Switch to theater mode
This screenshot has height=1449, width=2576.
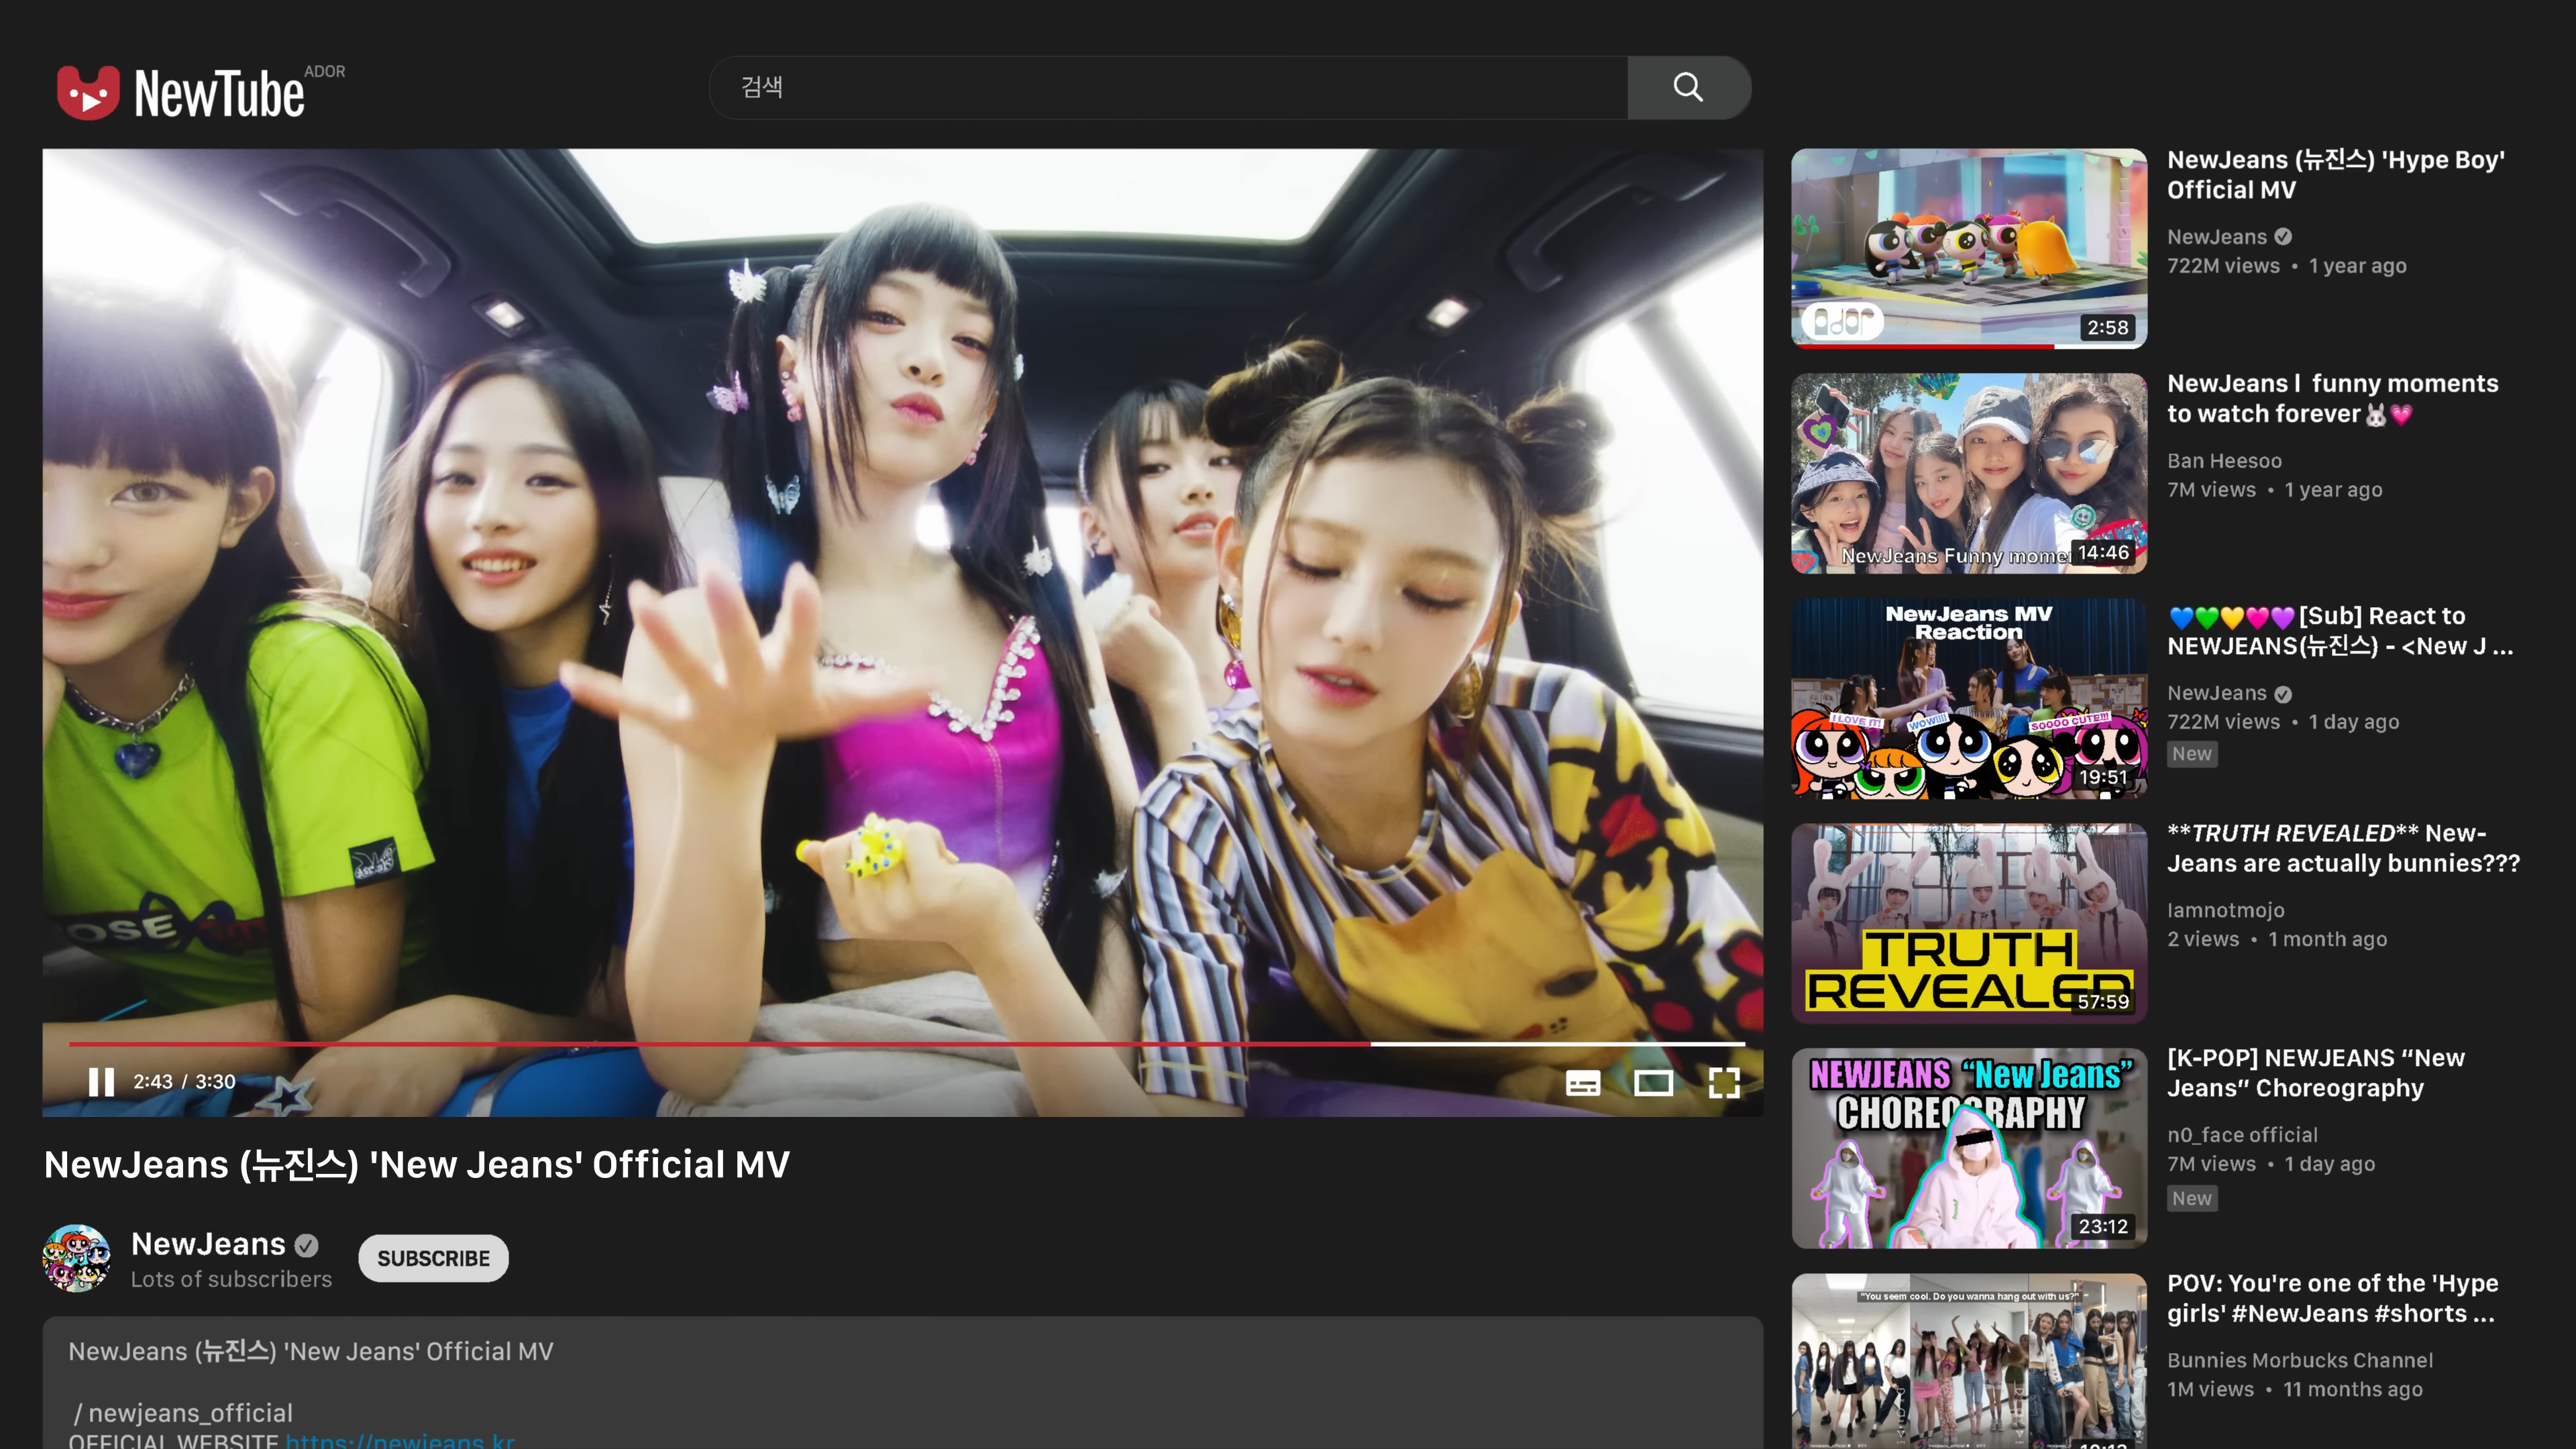pyautogui.click(x=1653, y=1082)
